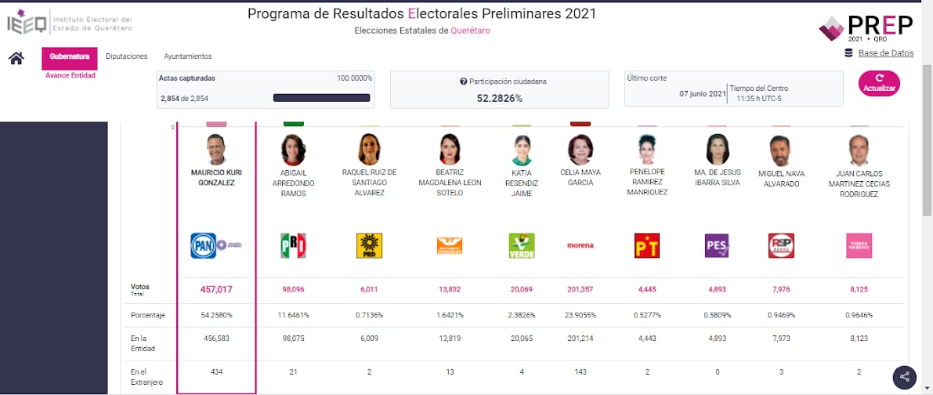The image size is (933, 395).
Task: Switch to the Diputaciones tab
Action: pyautogui.click(x=127, y=56)
